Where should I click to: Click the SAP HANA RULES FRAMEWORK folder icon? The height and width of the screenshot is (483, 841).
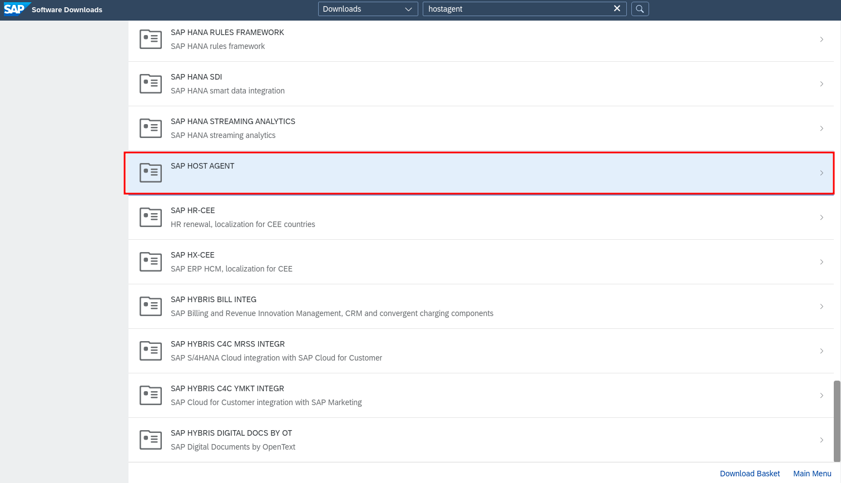tap(151, 40)
